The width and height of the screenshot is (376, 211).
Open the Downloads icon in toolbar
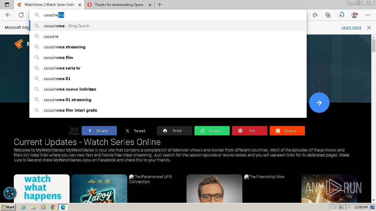click(x=341, y=15)
